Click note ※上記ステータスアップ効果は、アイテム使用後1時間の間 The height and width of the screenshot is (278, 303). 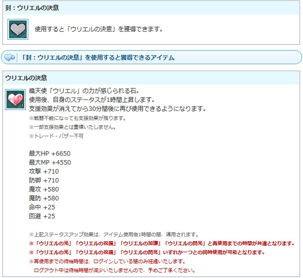click(114, 235)
